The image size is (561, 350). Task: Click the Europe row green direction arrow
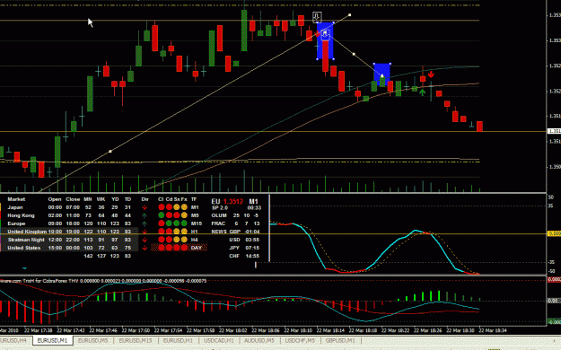pos(145,223)
